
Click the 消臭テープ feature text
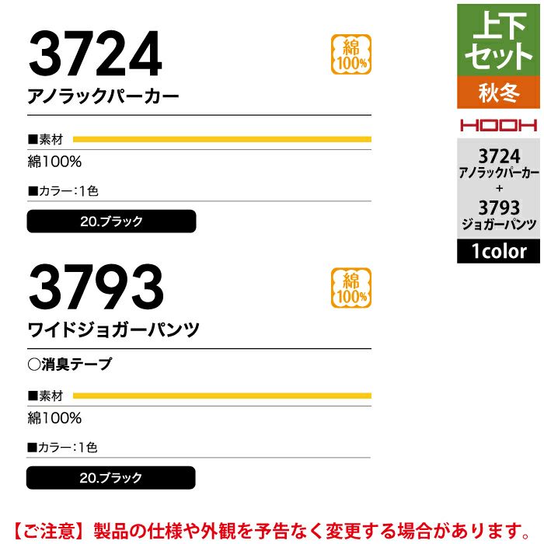pos(75,364)
